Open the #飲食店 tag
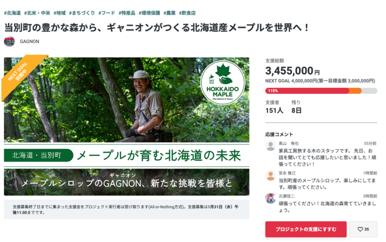Viewport: 386px width, 242px height. 187,13
